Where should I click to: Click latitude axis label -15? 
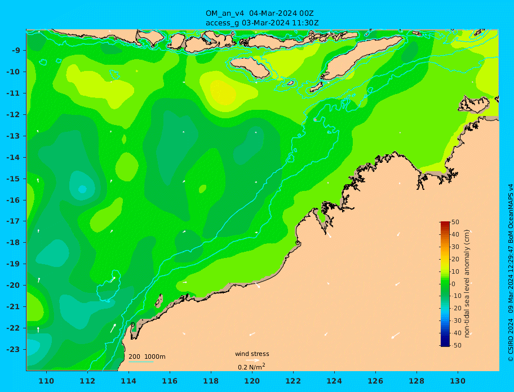[x=13, y=179]
